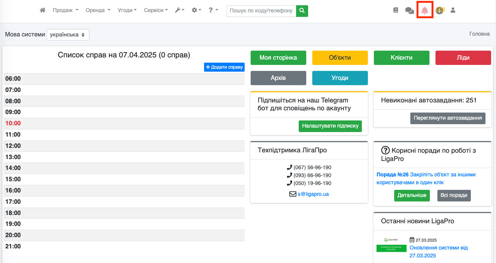Click the coin balance icon
This screenshot has height=263, width=496.
tap(439, 11)
